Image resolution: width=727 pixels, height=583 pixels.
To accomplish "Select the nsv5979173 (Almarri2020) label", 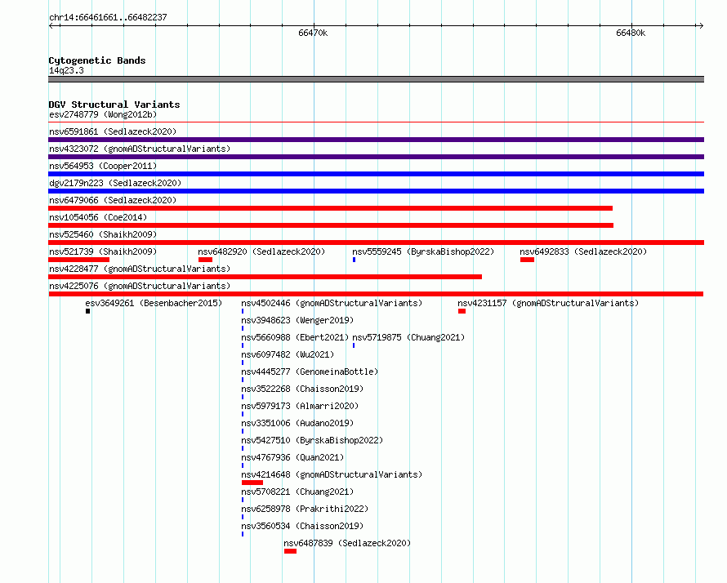I will tap(300, 406).
